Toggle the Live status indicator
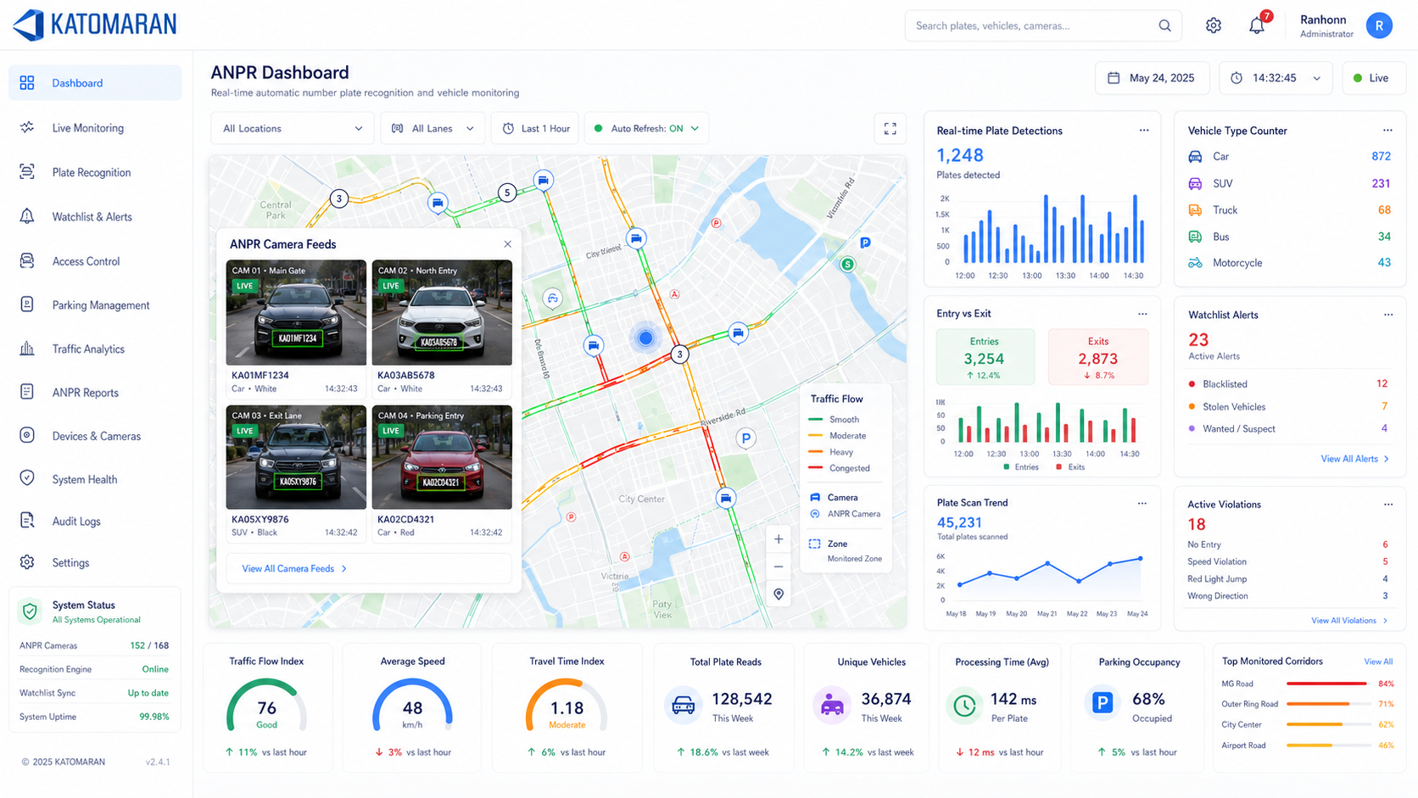Image resolution: width=1418 pixels, height=798 pixels. [x=1373, y=78]
